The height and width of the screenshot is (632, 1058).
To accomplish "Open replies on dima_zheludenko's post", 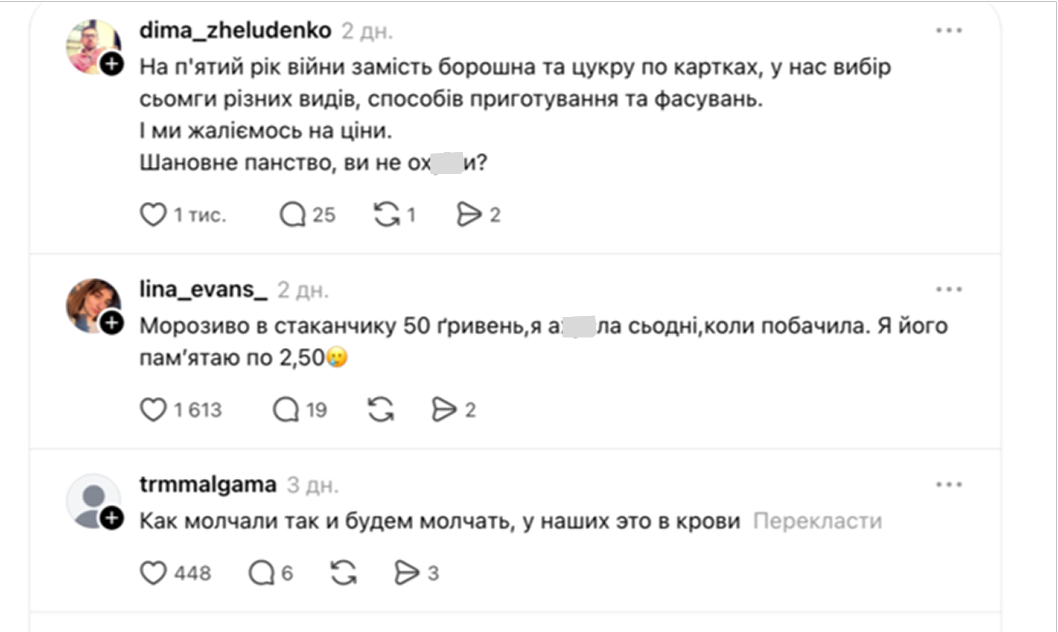I will 293,215.
